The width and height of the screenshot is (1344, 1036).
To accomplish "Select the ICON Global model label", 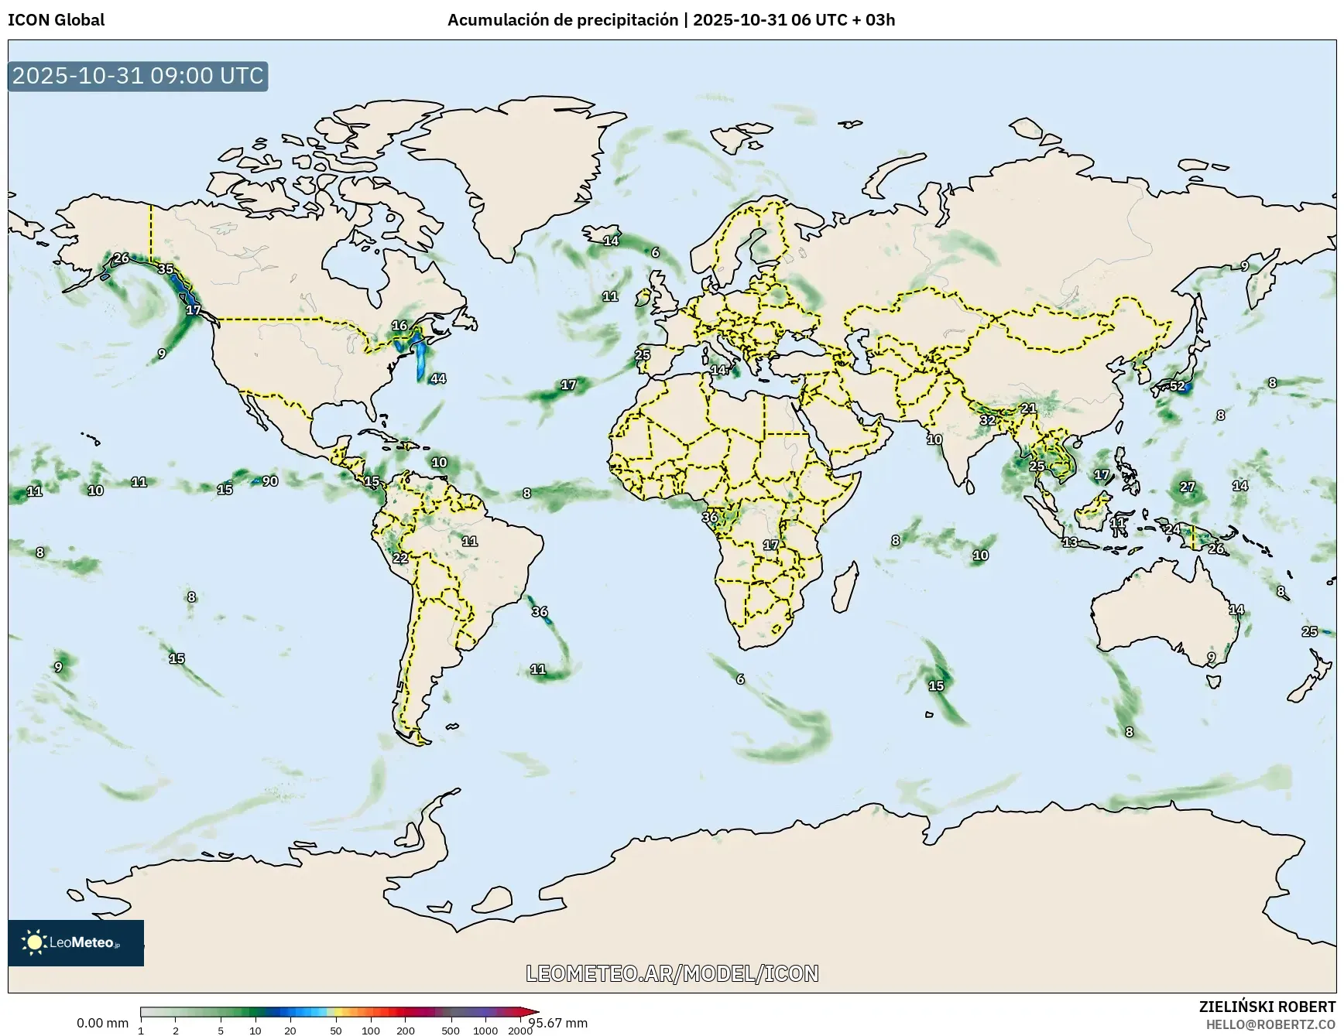I will pyautogui.click(x=56, y=20).
